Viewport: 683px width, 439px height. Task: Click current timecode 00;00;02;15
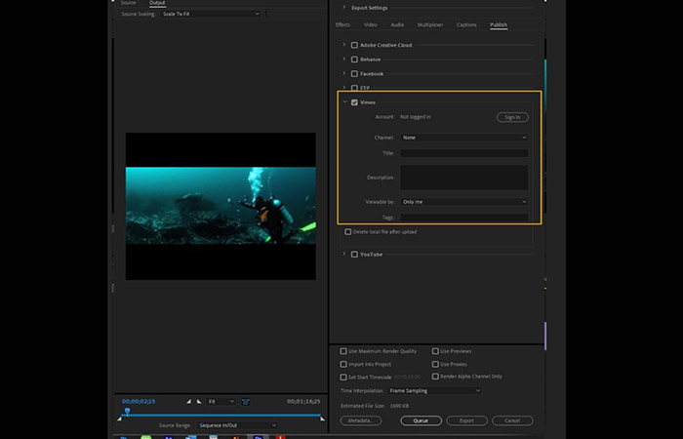point(139,402)
